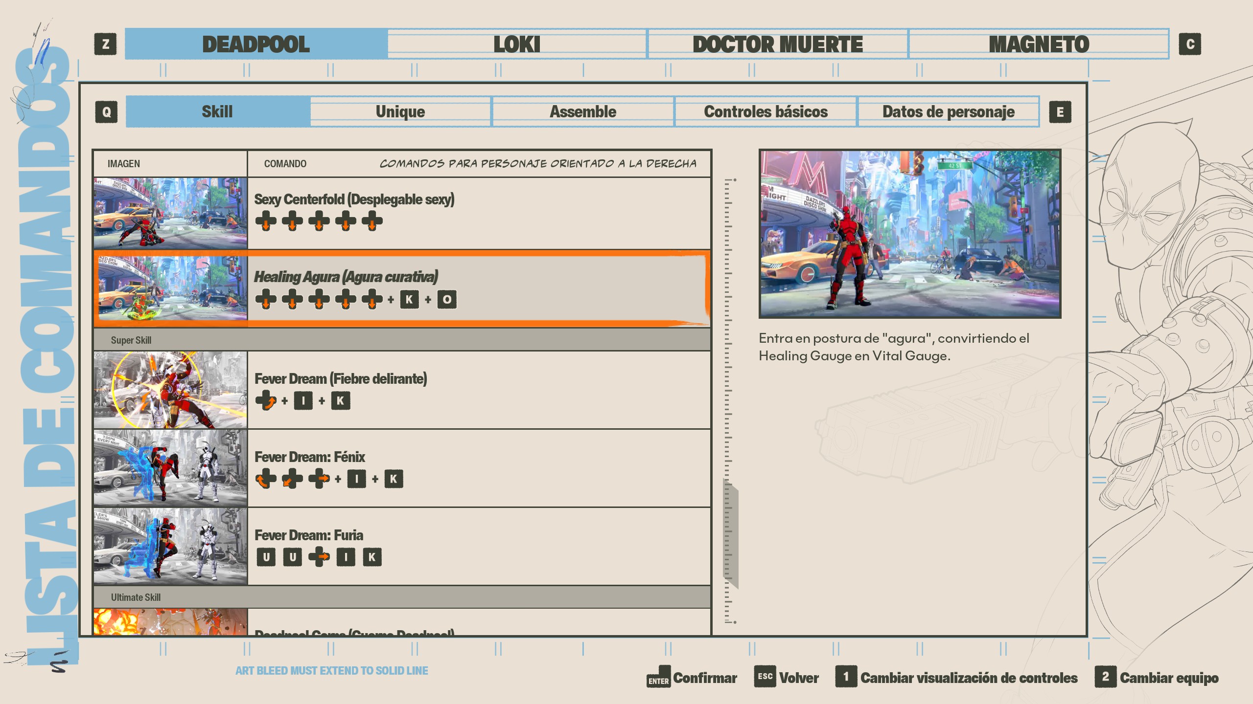Open the DOCTOR MUERTE character tab
Viewport: 1253px width, 704px height.
778,44
